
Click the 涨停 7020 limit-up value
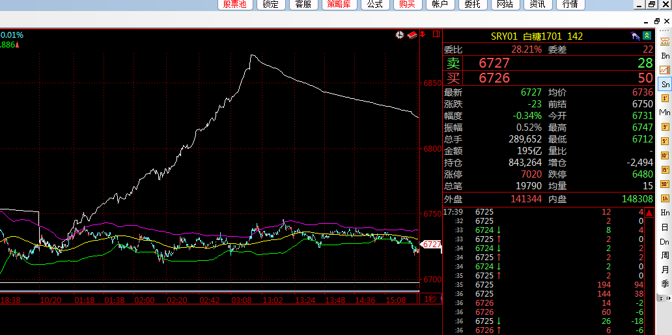point(531,174)
